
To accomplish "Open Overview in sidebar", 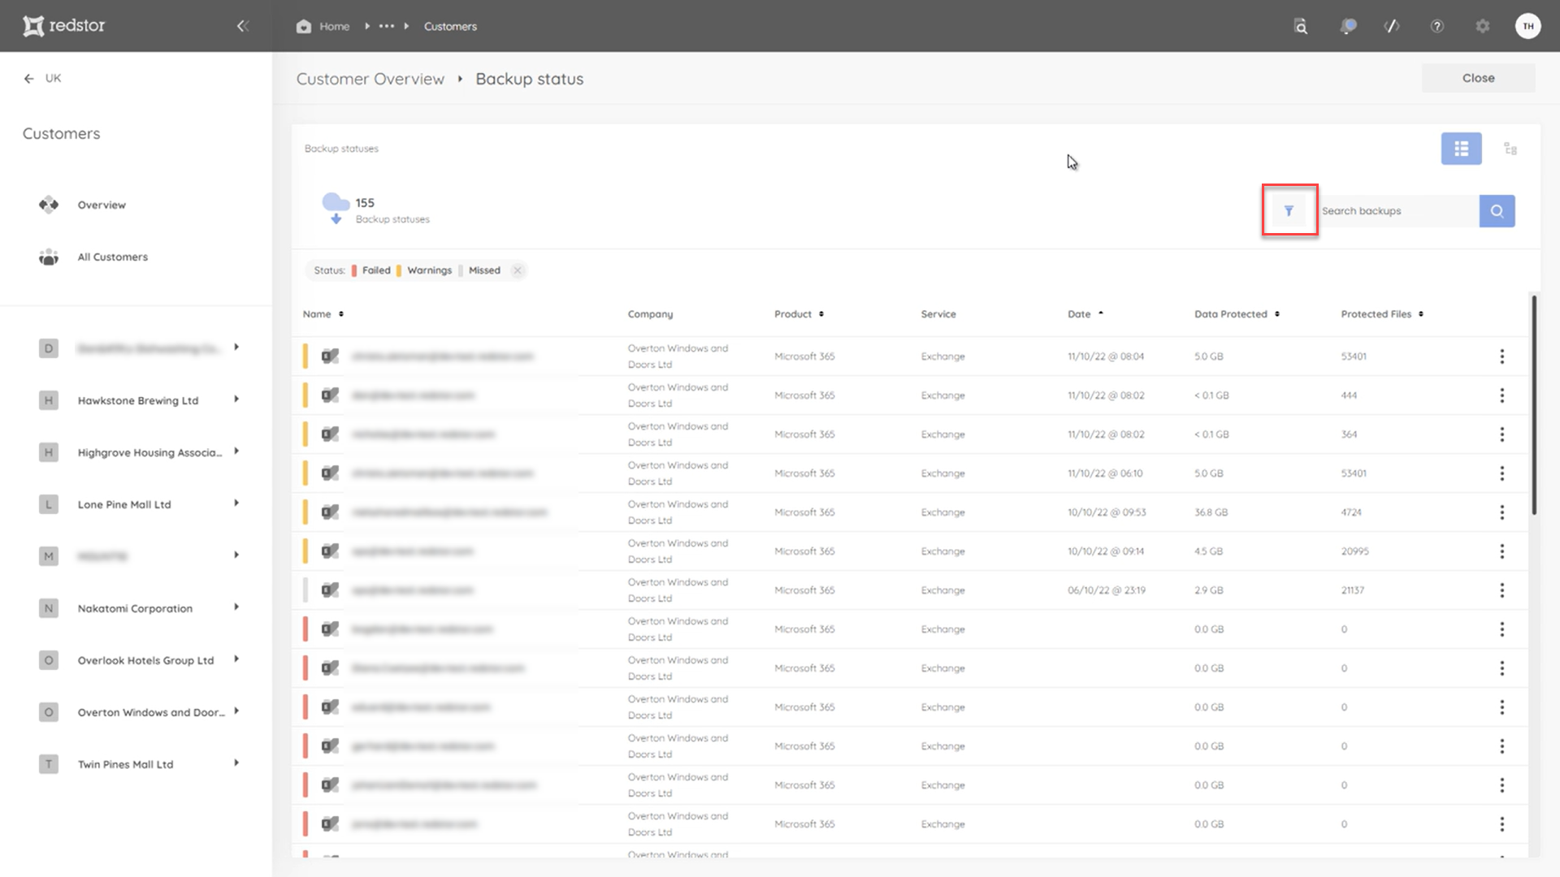I will coord(102,205).
